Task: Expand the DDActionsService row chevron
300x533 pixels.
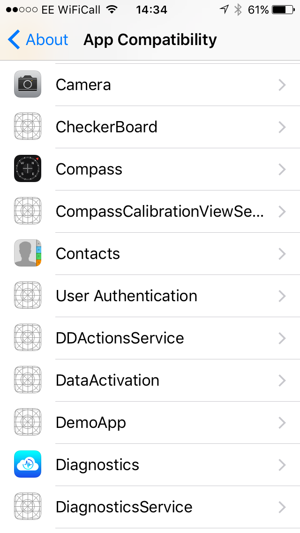Action: click(x=282, y=338)
